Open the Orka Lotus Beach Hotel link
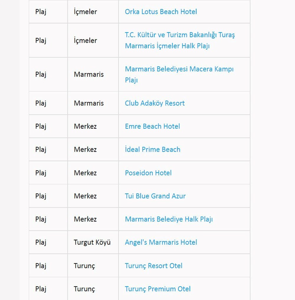 (x=161, y=12)
